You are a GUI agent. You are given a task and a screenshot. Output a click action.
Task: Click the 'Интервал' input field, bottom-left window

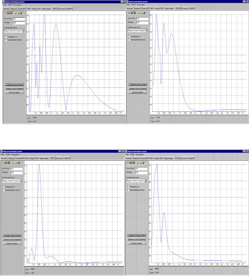[x=17, y=172]
